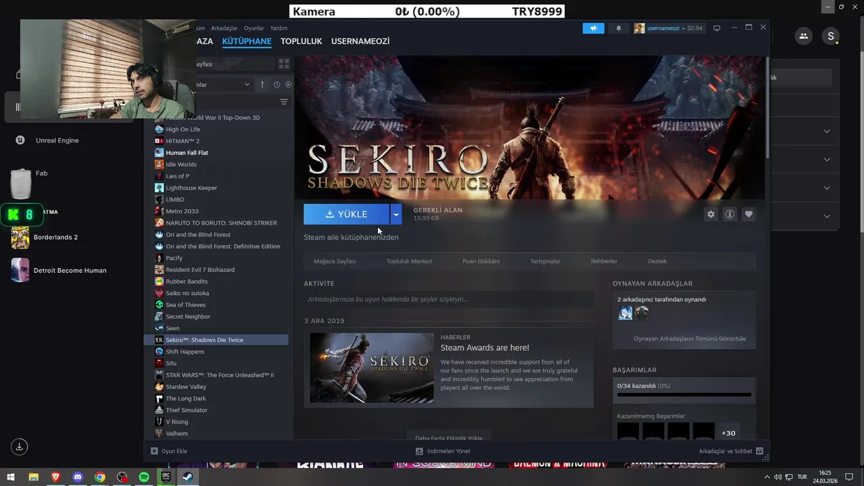Screen dimensions: 864x486
Task: Open Brave browser from taskbar
Action: [55, 477]
